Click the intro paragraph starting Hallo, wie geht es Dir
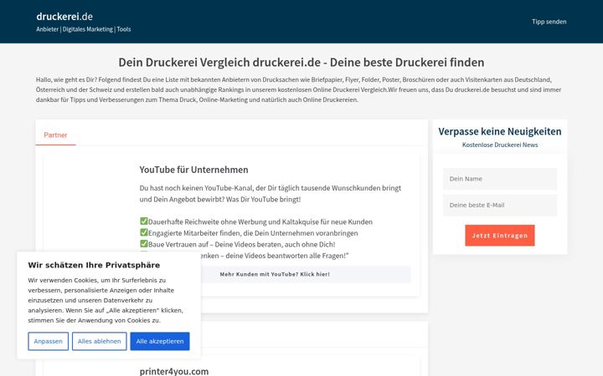 298,89
